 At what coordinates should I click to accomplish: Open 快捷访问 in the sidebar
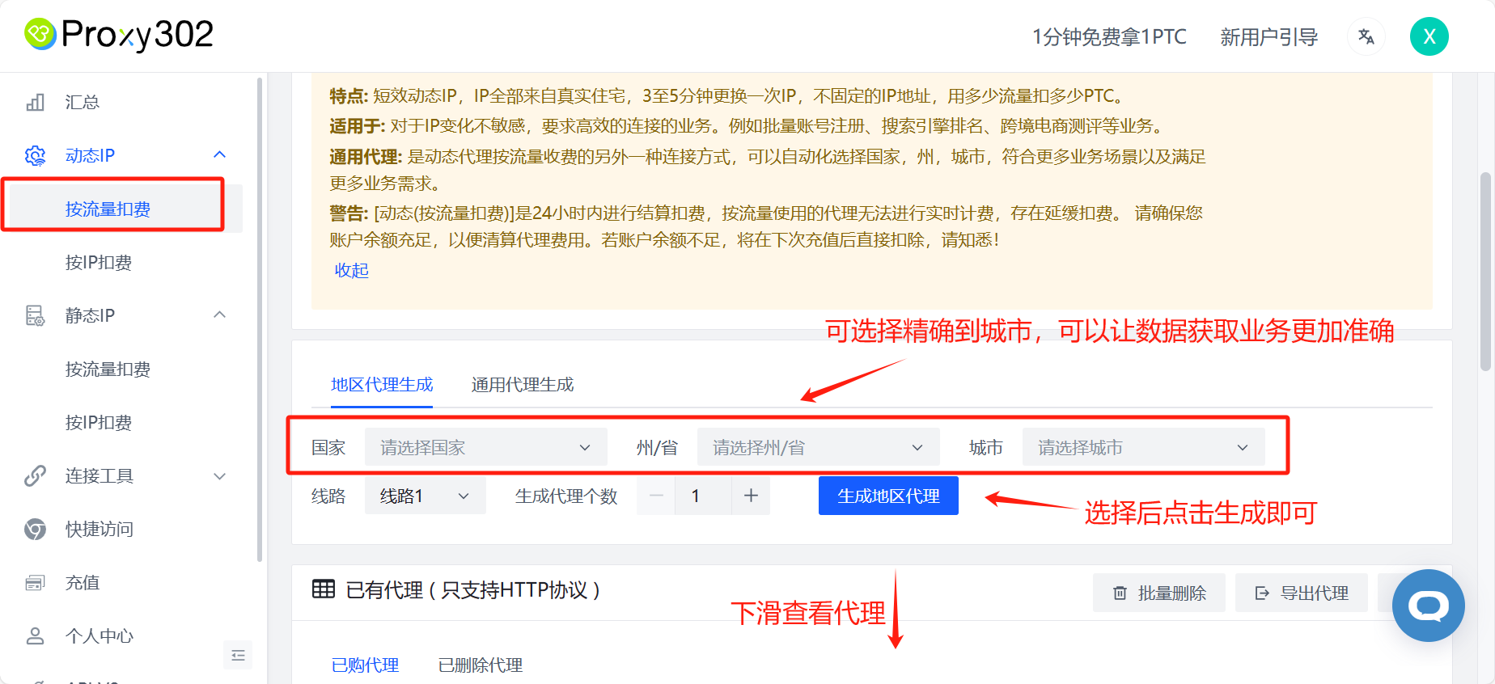coord(99,529)
